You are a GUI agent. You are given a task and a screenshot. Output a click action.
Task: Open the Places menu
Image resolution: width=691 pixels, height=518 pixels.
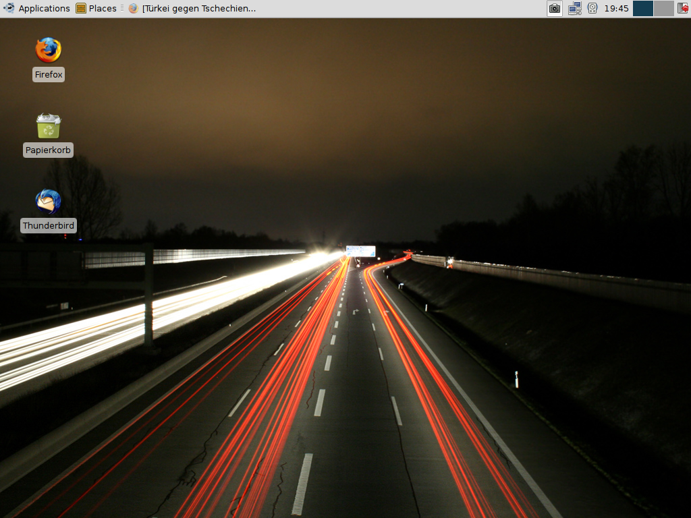tap(103, 9)
